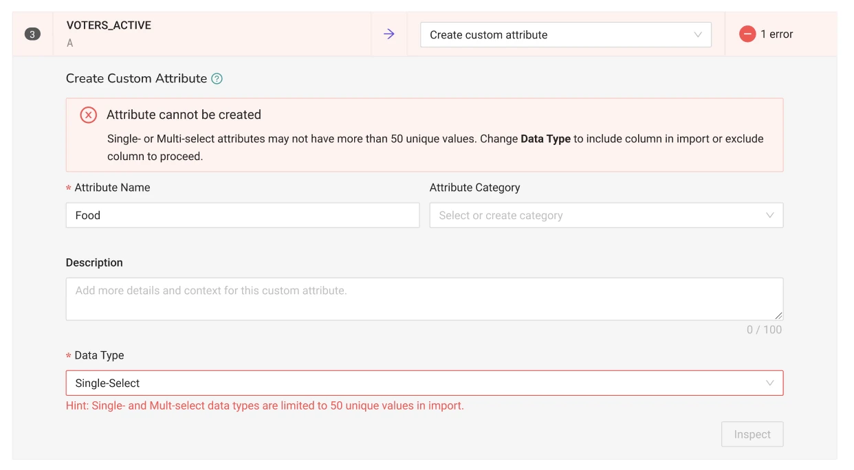Click the red X alert icon
This screenshot has height=470, width=854.
89,115
